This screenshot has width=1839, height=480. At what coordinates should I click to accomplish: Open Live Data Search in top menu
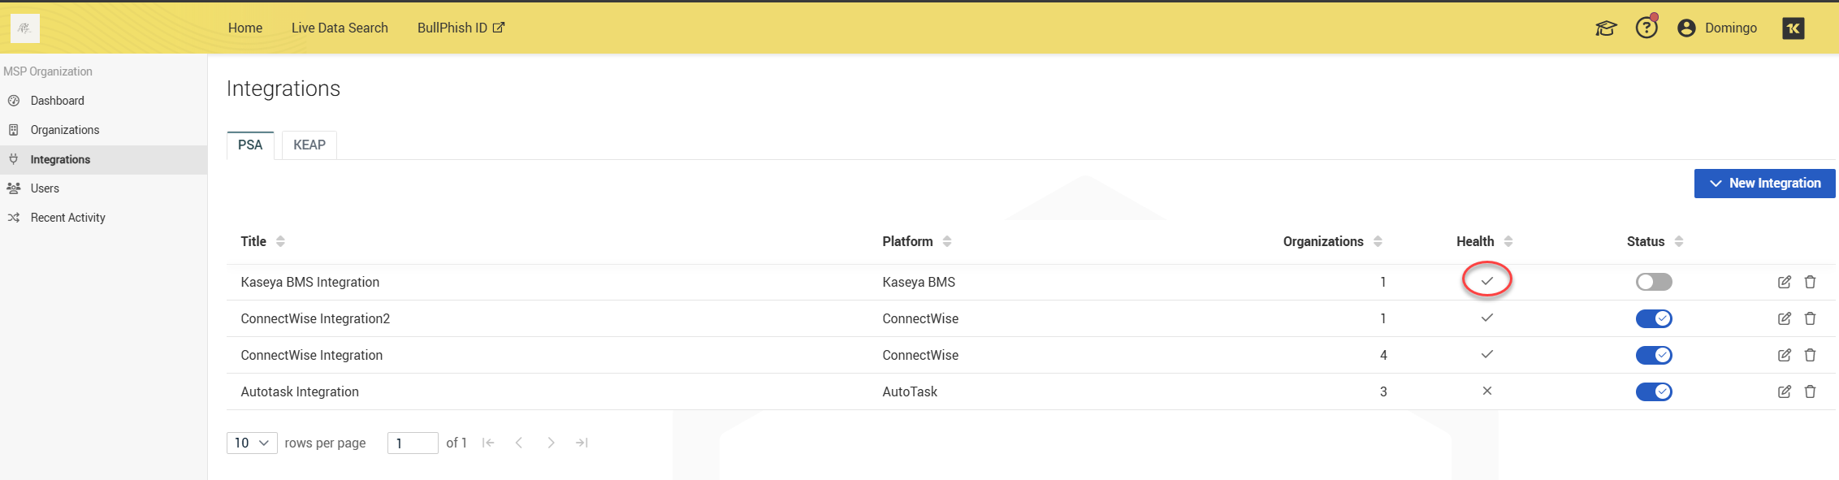tap(340, 28)
